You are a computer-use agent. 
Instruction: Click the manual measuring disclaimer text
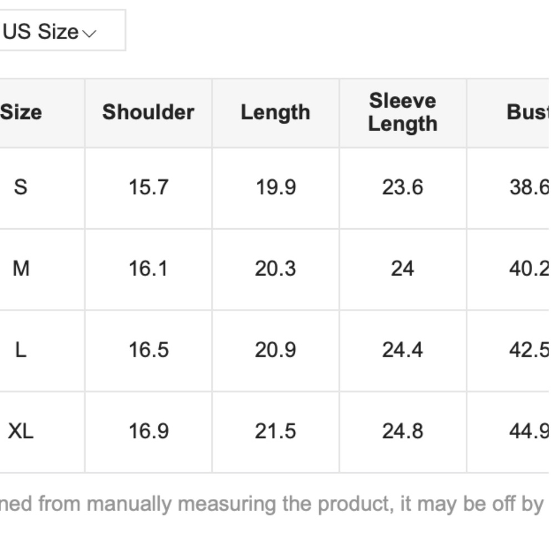click(272, 504)
